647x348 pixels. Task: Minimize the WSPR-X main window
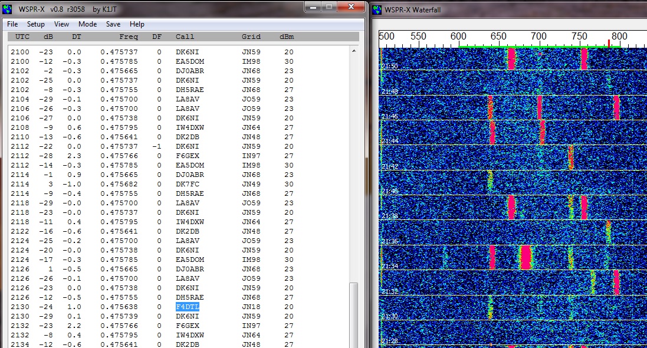click(313, 6)
